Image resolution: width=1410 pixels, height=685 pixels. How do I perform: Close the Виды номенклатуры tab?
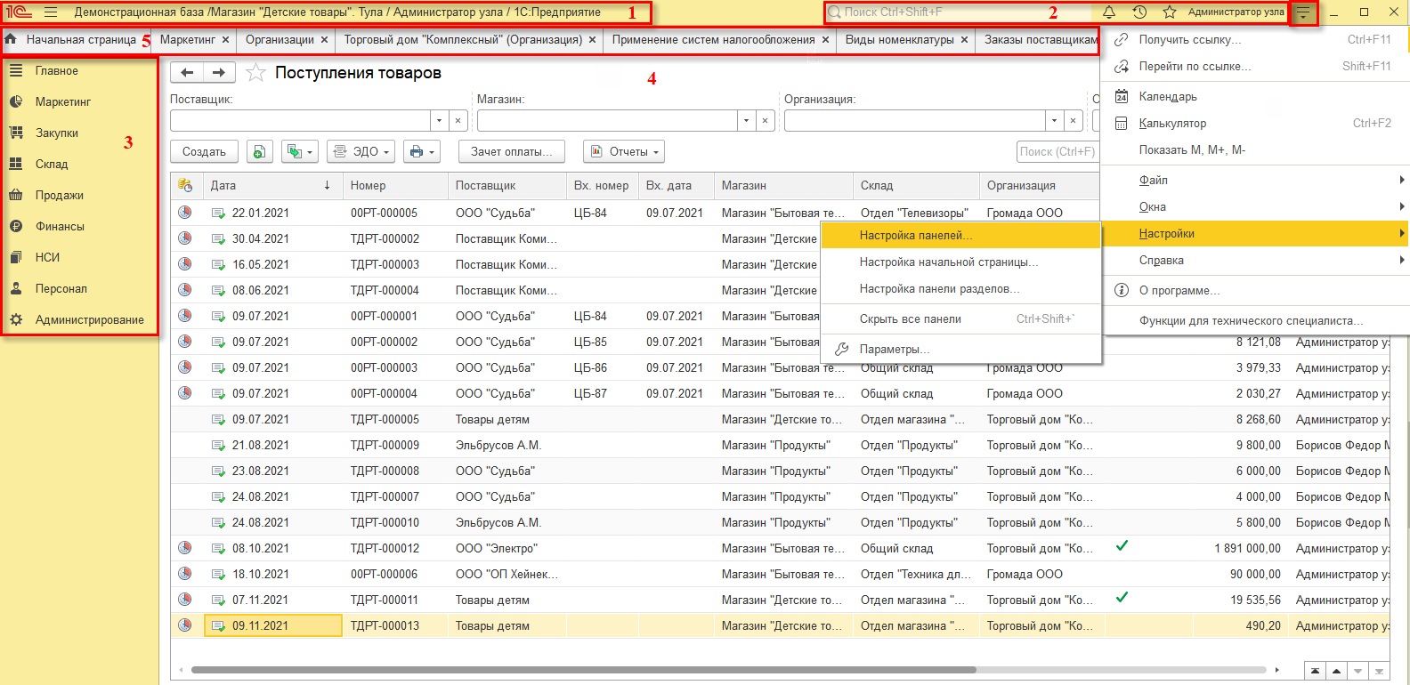pos(964,40)
